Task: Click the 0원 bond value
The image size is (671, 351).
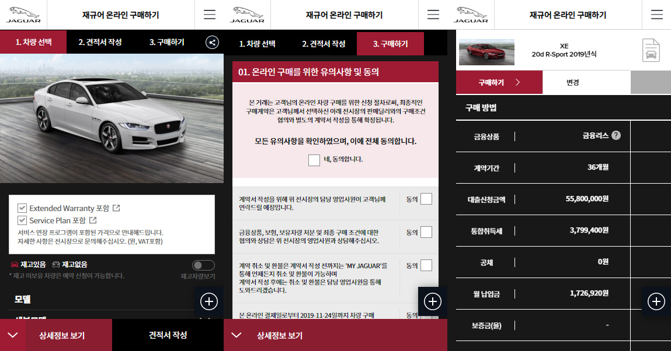Action: click(603, 261)
